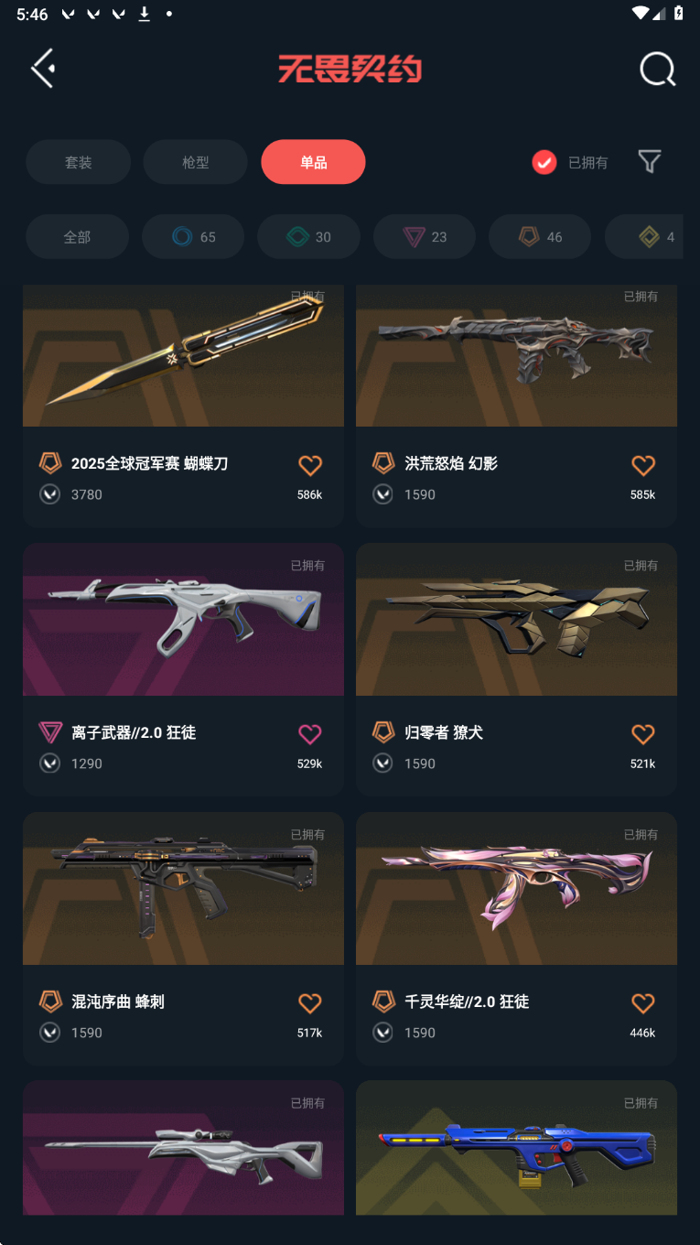This screenshot has width=700, height=1245.
Task: Filter by blue circle tier 65
Action: pyautogui.click(x=193, y=237)
